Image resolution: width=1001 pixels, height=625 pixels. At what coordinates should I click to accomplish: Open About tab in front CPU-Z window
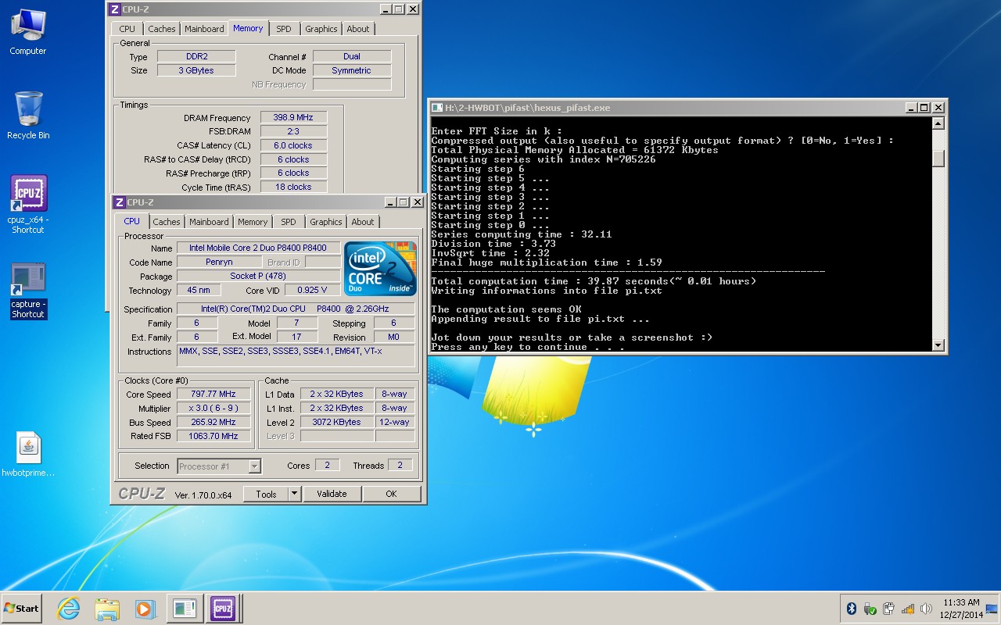[x=363, y=222]
